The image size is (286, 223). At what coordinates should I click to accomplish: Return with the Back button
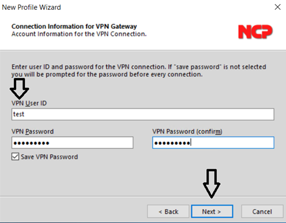(168, 211)
